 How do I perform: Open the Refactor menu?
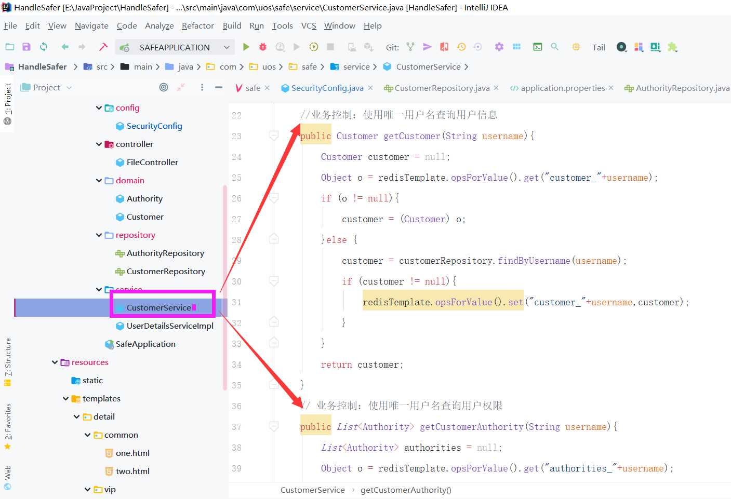point(197,25)
